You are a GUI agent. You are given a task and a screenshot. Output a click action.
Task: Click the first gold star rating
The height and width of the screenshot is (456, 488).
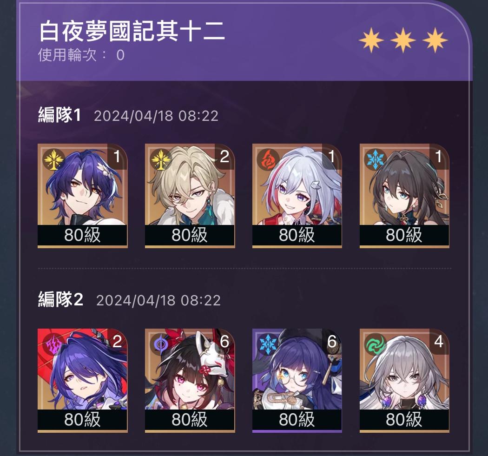tap(371, 40)
